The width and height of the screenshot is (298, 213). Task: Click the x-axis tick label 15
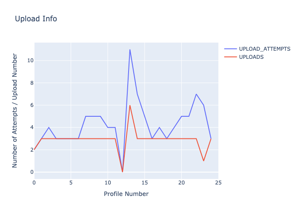[144, 183]
